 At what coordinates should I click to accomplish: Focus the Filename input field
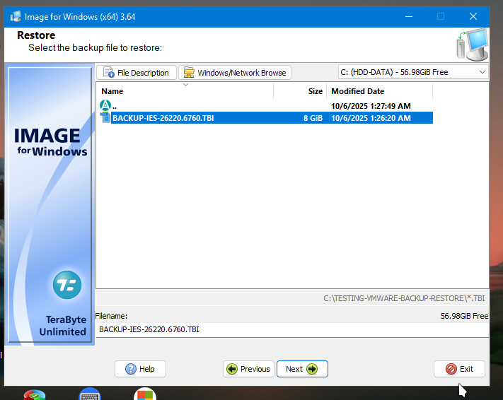pos(292,329)
